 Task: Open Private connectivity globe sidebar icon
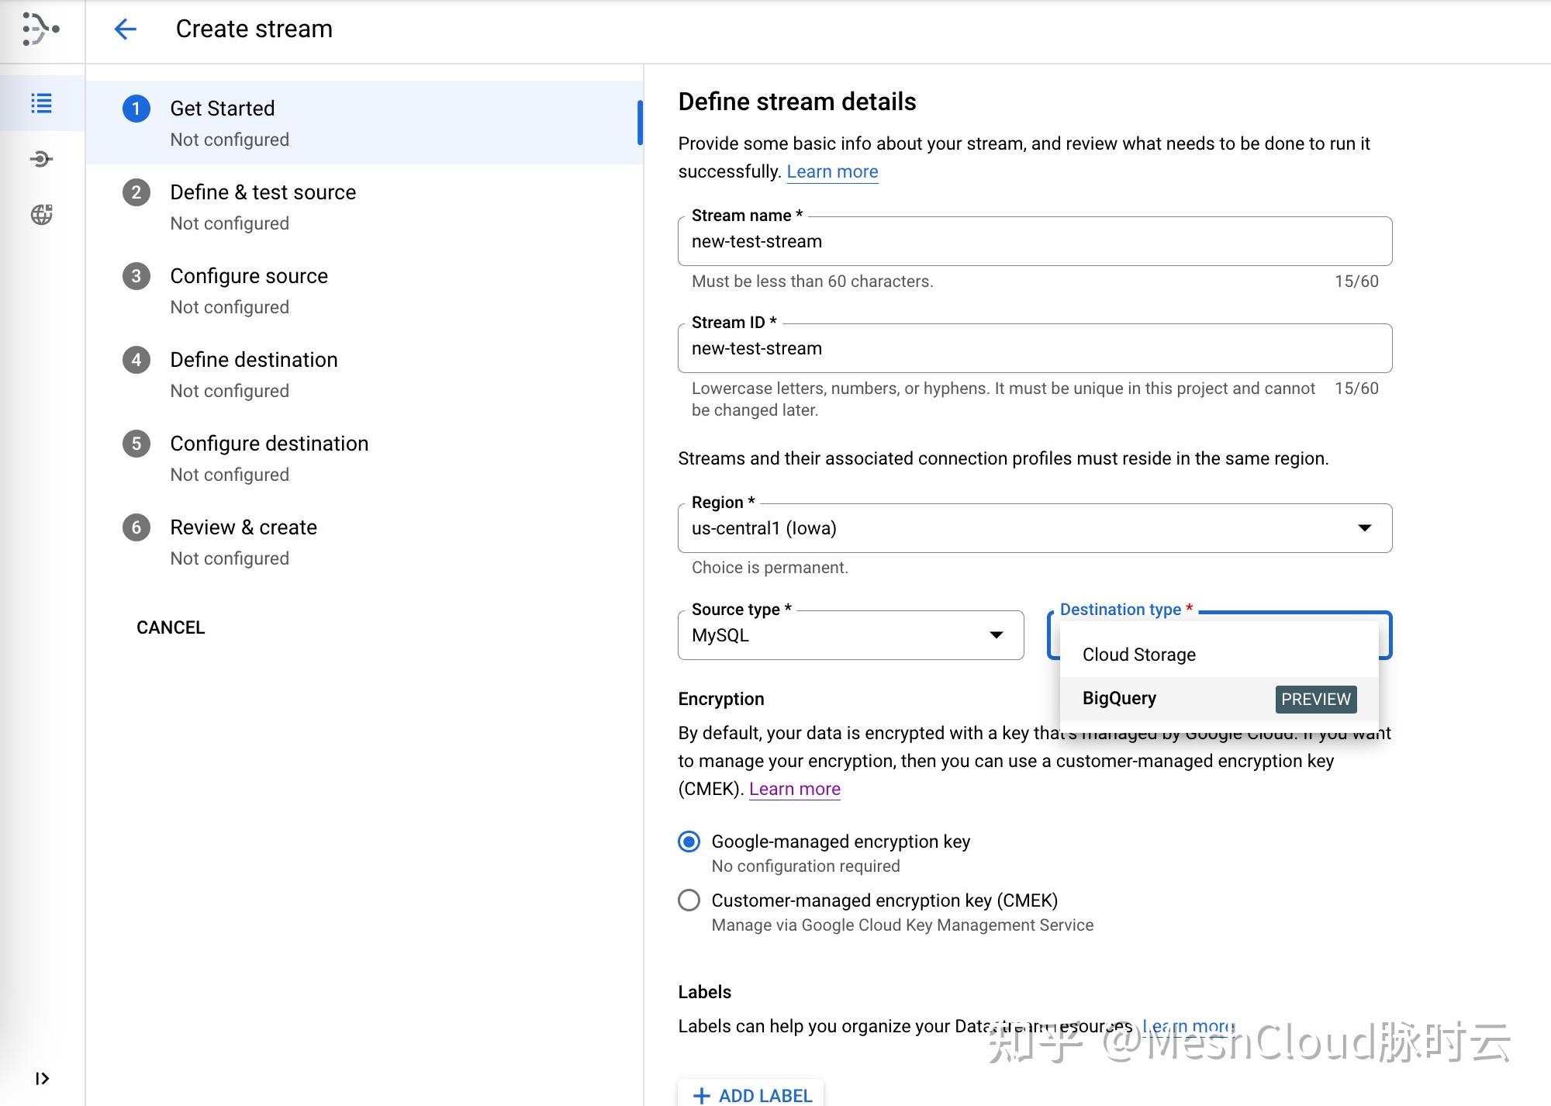tap(42, 215)
